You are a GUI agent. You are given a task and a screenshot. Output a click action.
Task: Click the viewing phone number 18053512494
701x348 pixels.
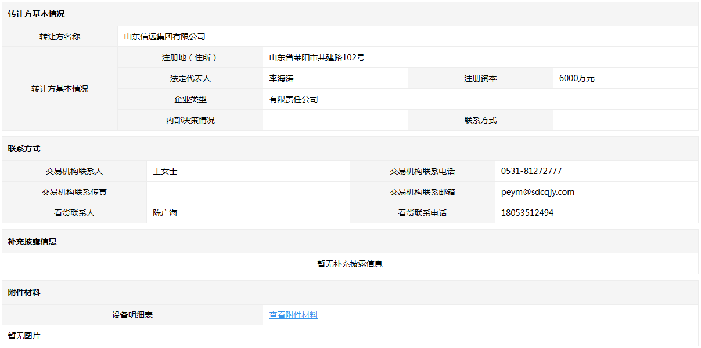tap(527, 213)
